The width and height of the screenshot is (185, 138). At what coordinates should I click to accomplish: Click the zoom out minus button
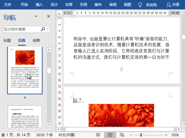131,135
